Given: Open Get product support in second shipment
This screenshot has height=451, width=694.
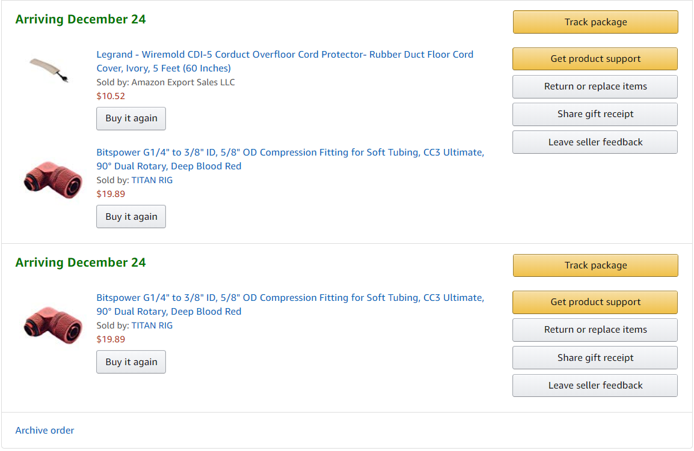Looking at the screenshot, I should pos(595,302).
